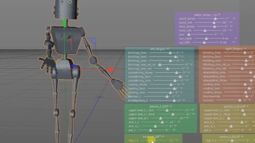Click the blue Z-axis dot handle
Viewport: 255px width, 143px height.
click(x=74, y=66)
